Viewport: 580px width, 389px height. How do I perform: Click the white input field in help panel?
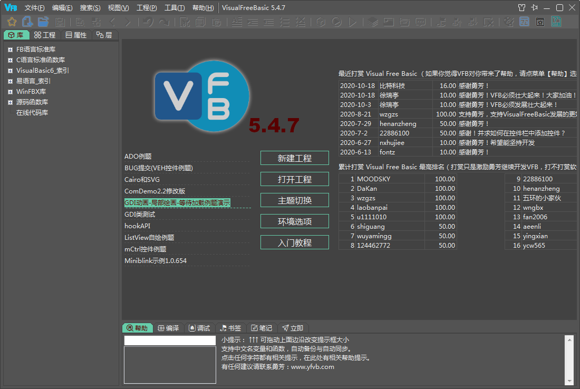[x=170, y=341]
